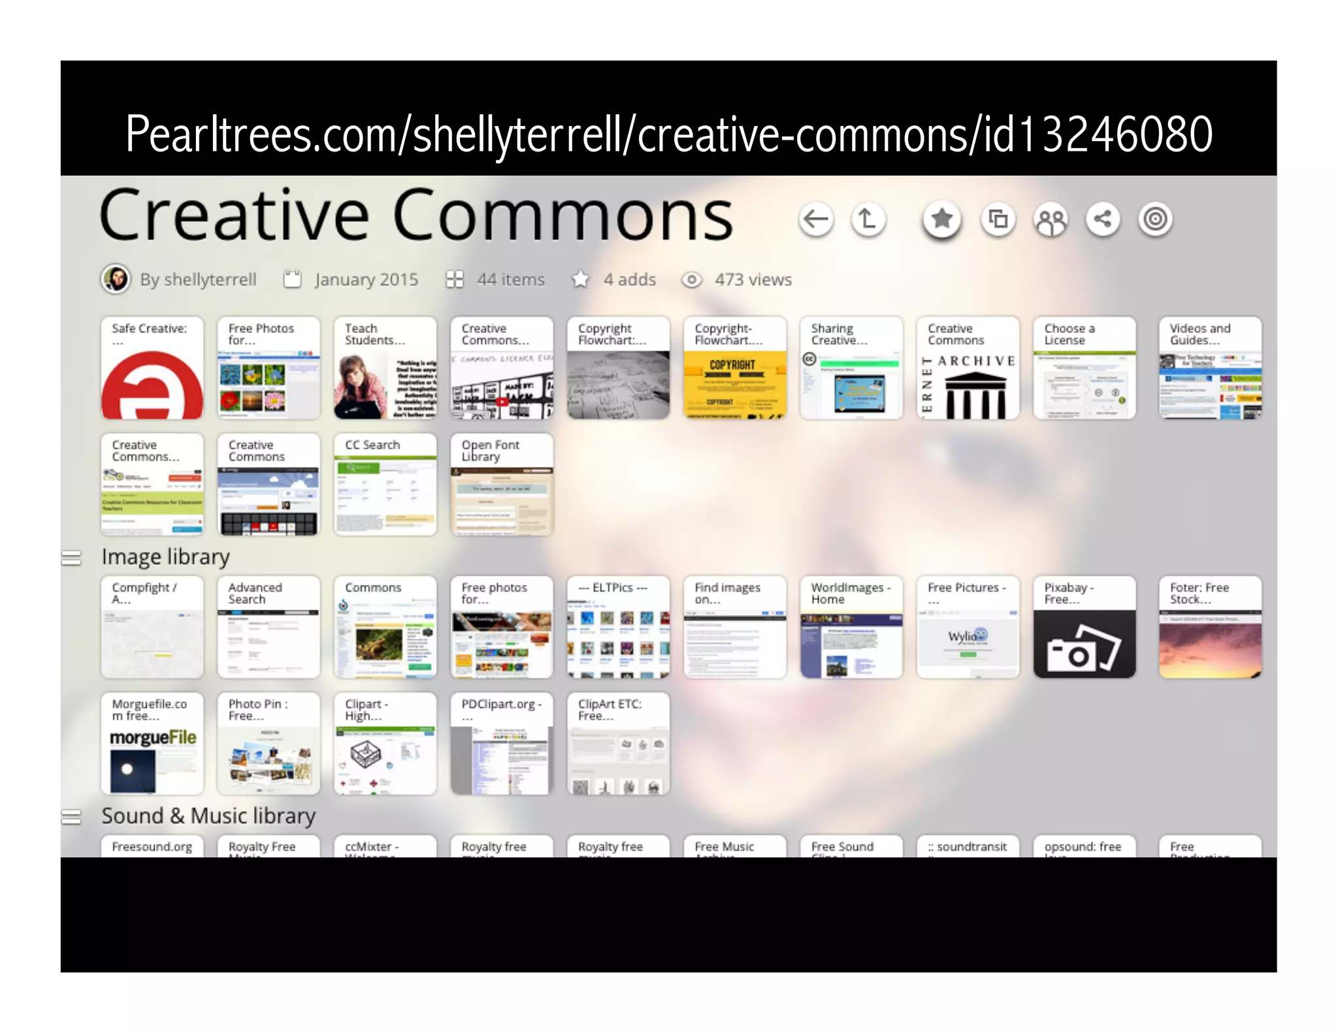Click the up-level arrow icon
Viewport: 1338px width, 1033px height.
(x=868, y=219)
